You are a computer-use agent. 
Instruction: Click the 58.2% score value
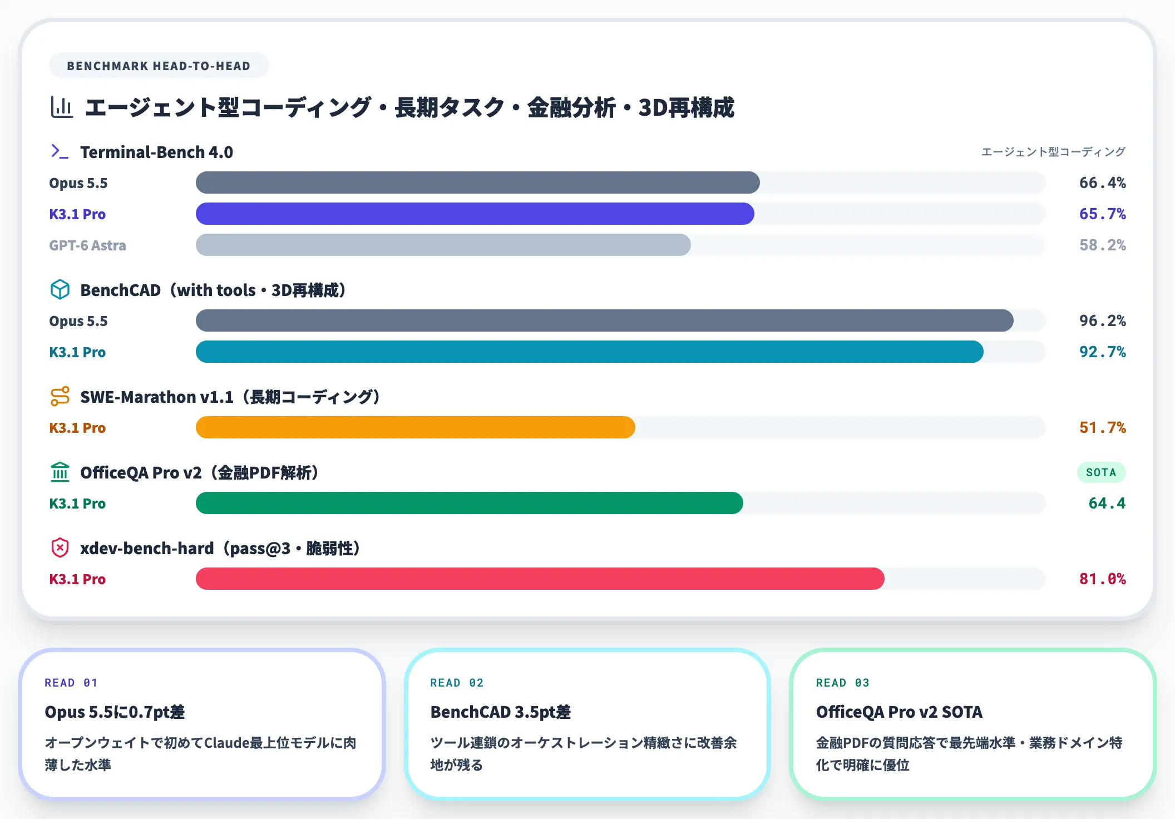coord(1102,245)
